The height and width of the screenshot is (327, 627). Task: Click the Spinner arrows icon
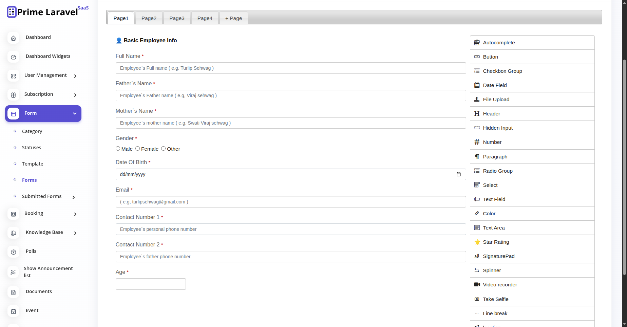coord(477,270)
